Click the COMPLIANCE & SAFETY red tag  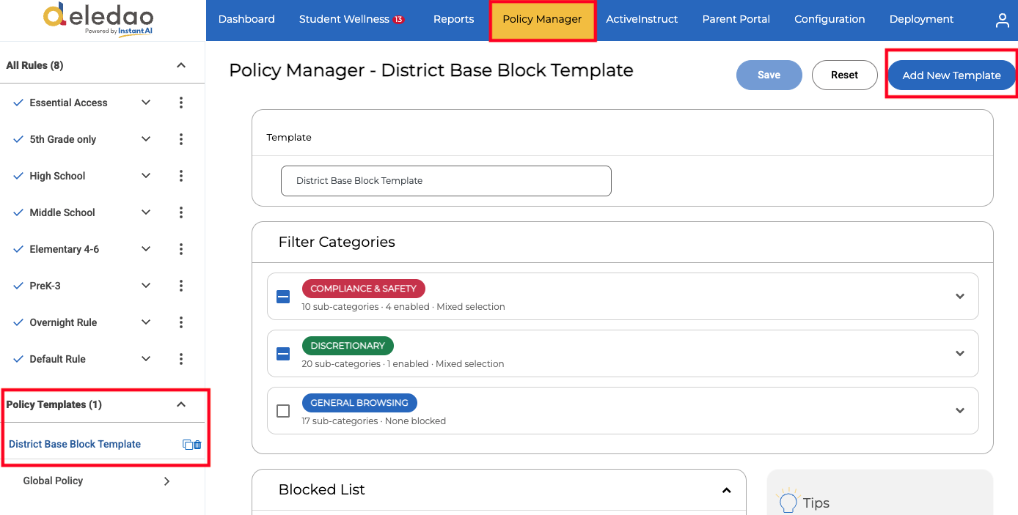363,289
